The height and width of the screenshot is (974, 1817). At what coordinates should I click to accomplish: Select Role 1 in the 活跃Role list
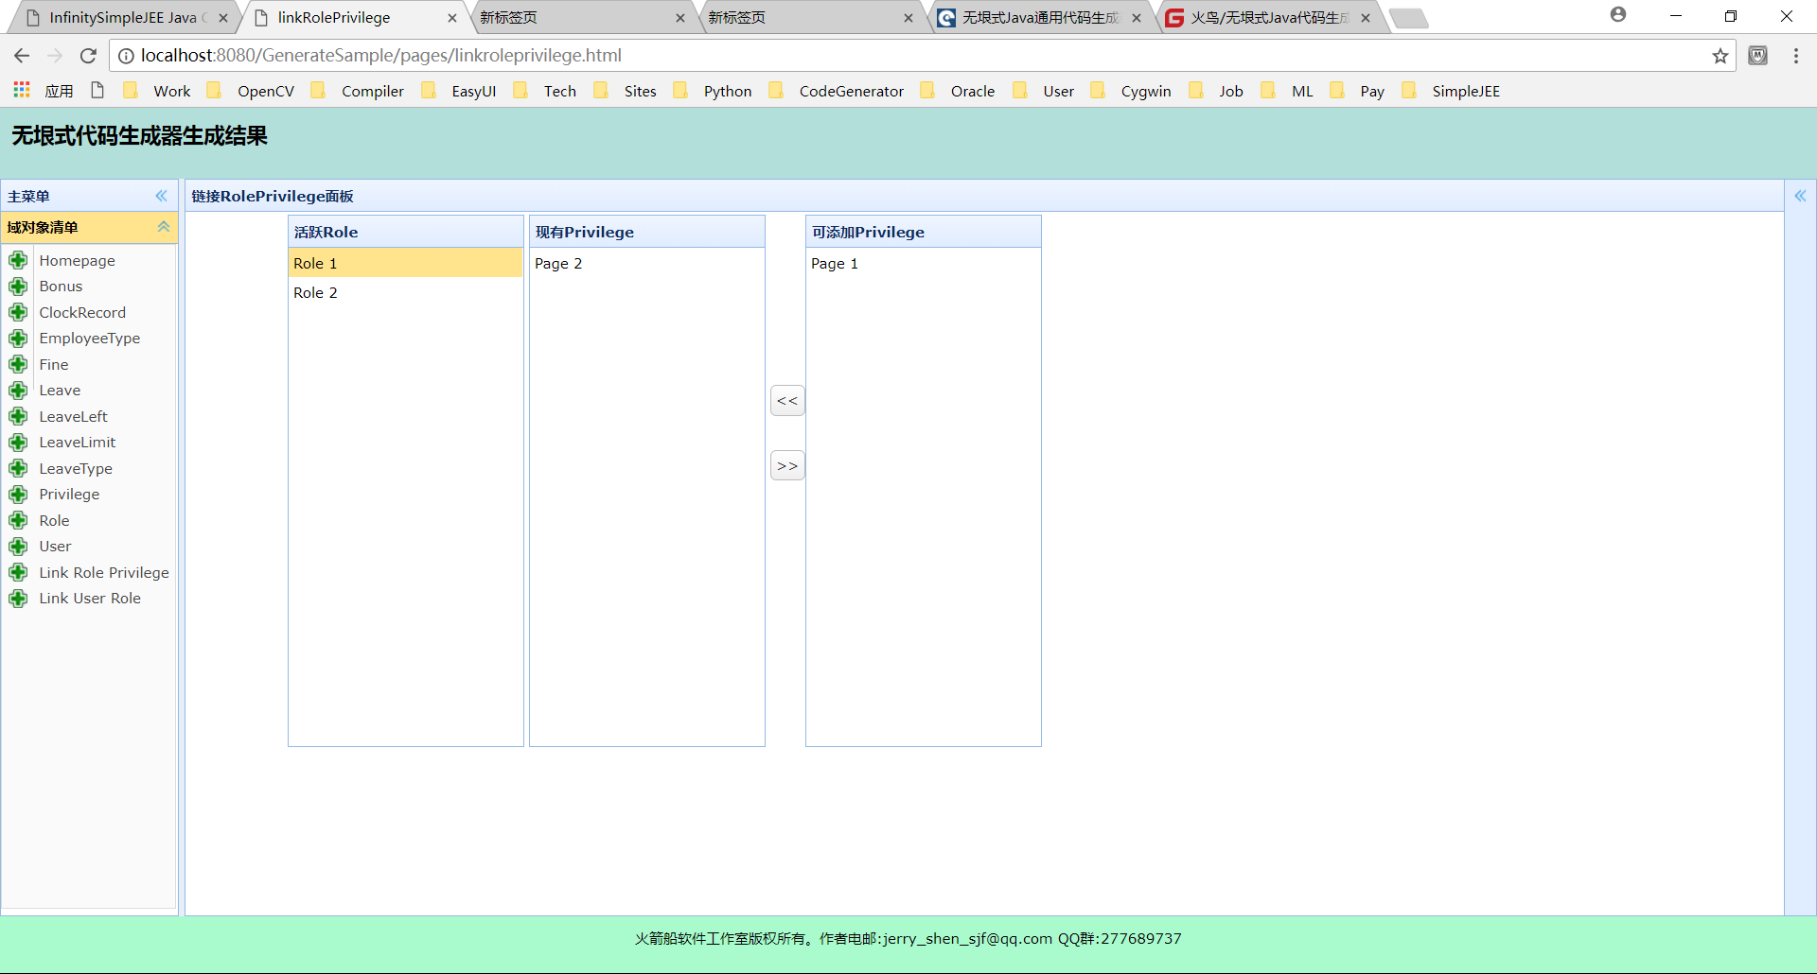[406, 263]
